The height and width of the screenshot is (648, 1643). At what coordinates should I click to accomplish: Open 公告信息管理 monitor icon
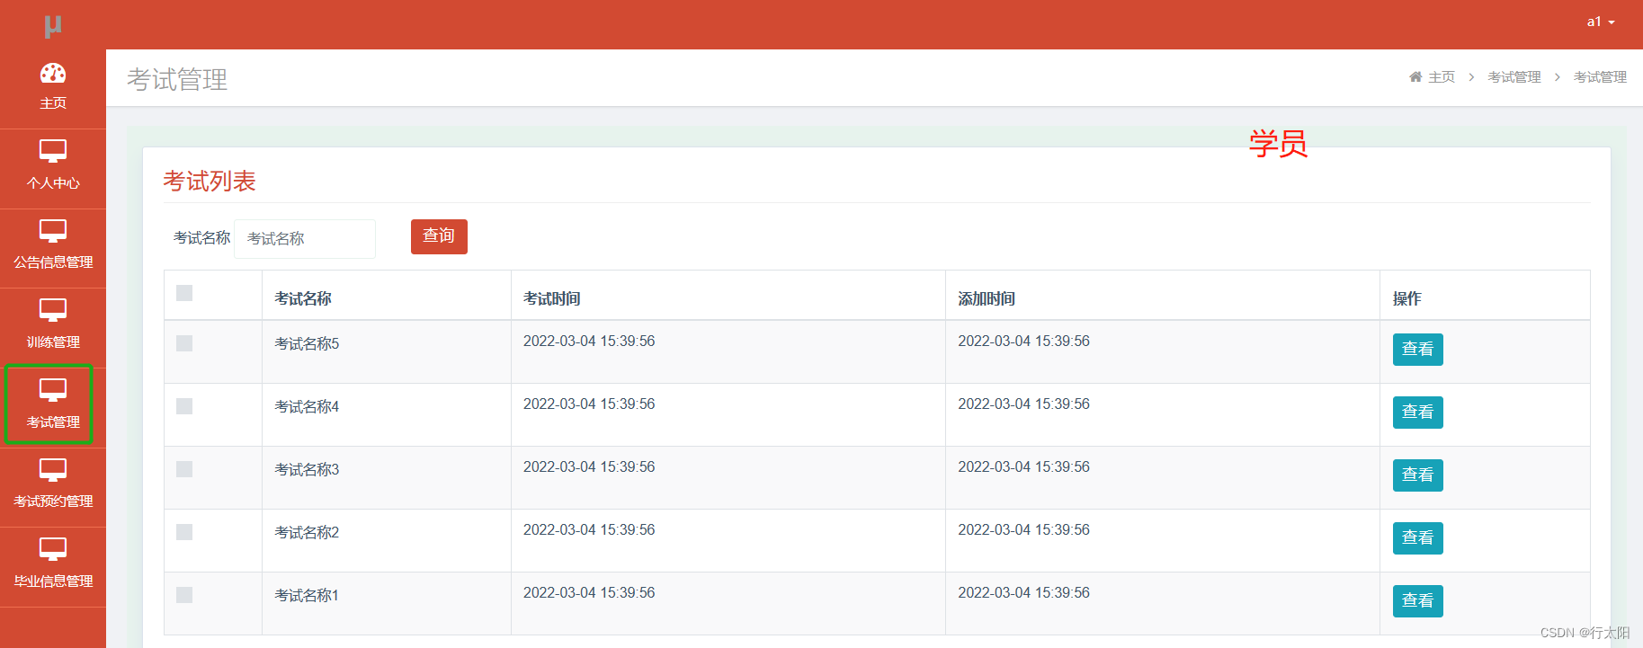point(53,231)
